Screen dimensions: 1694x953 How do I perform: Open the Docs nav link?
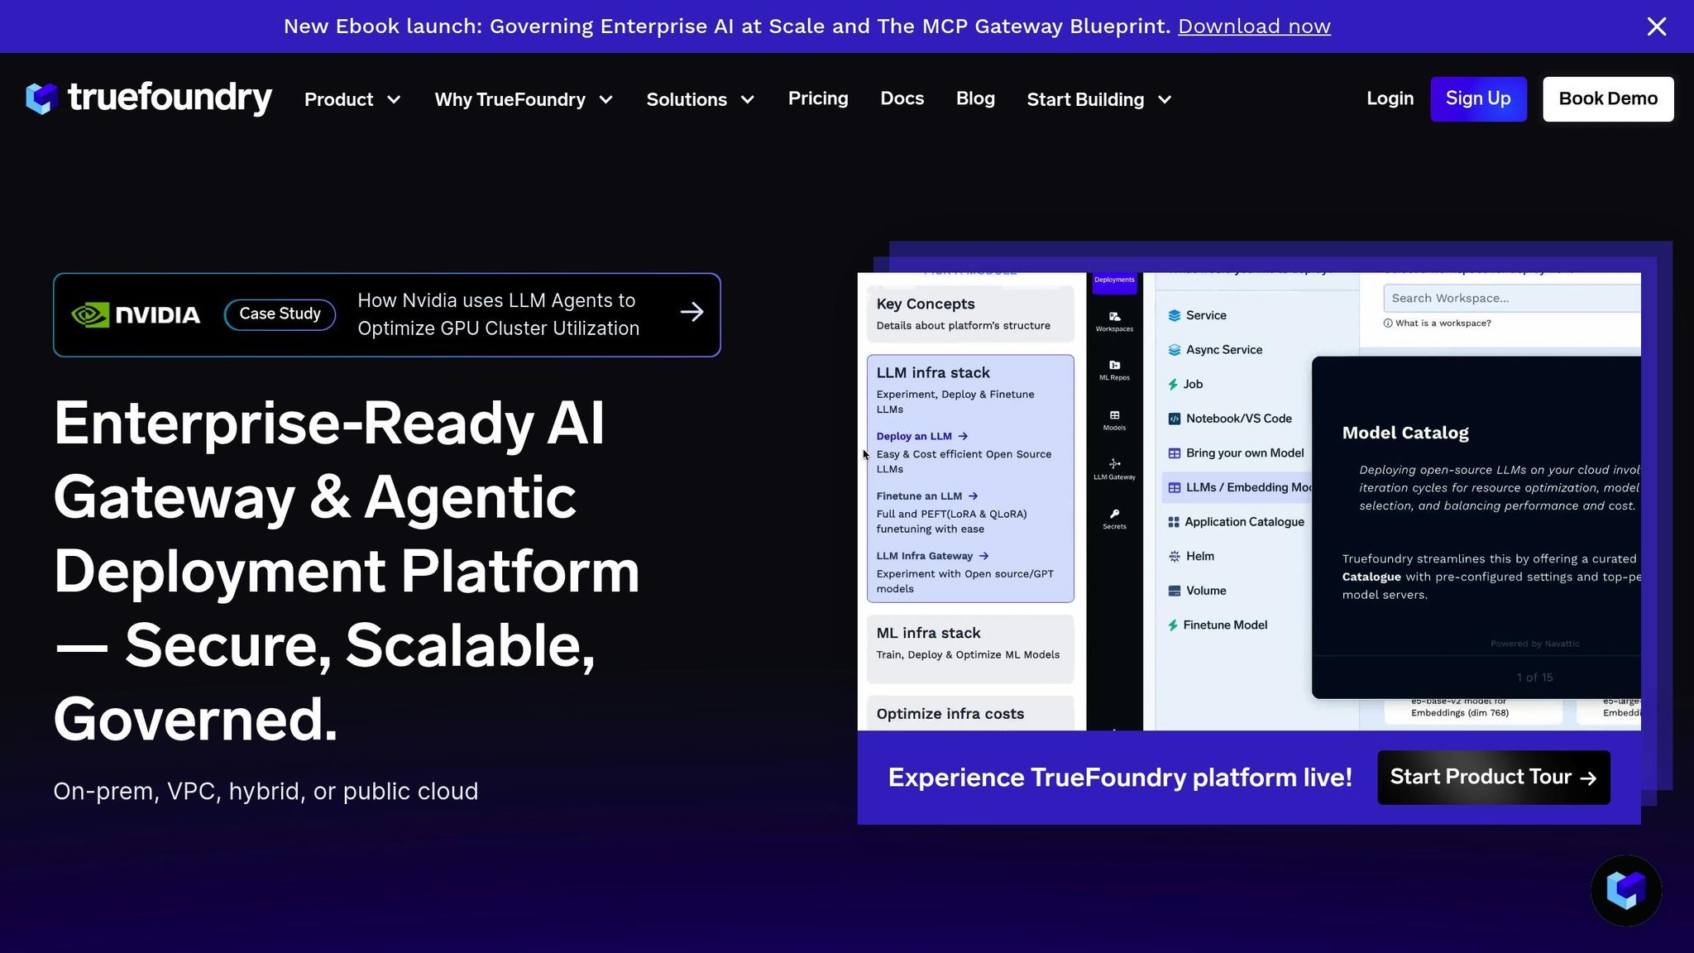point(902,98)
